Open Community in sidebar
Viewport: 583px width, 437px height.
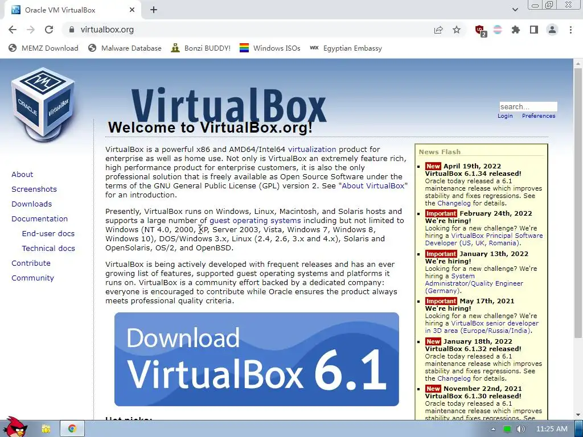[32, 278]
